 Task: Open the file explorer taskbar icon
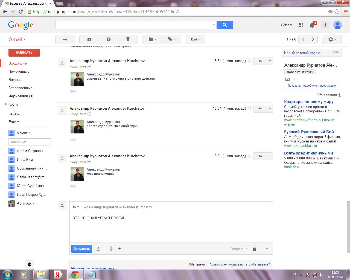[41, 275]
